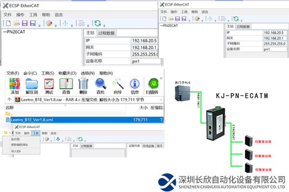Click the WinRAR 向导 (Wizard) wand icon
This screenshot has width=289, height=192.
tap(118, 84)
